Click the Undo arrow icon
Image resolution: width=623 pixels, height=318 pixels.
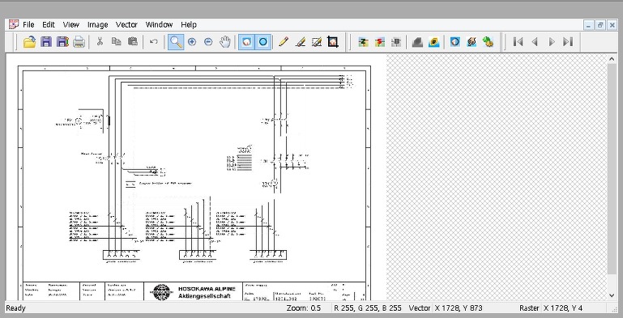154,42
